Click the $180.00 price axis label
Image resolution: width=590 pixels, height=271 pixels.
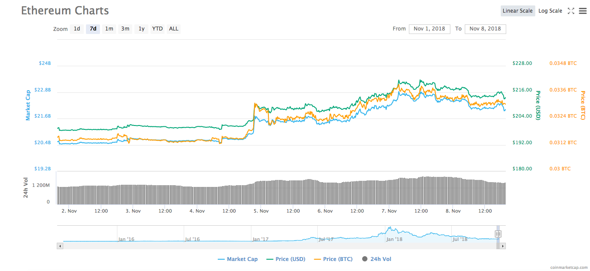(x=522, y=169)
